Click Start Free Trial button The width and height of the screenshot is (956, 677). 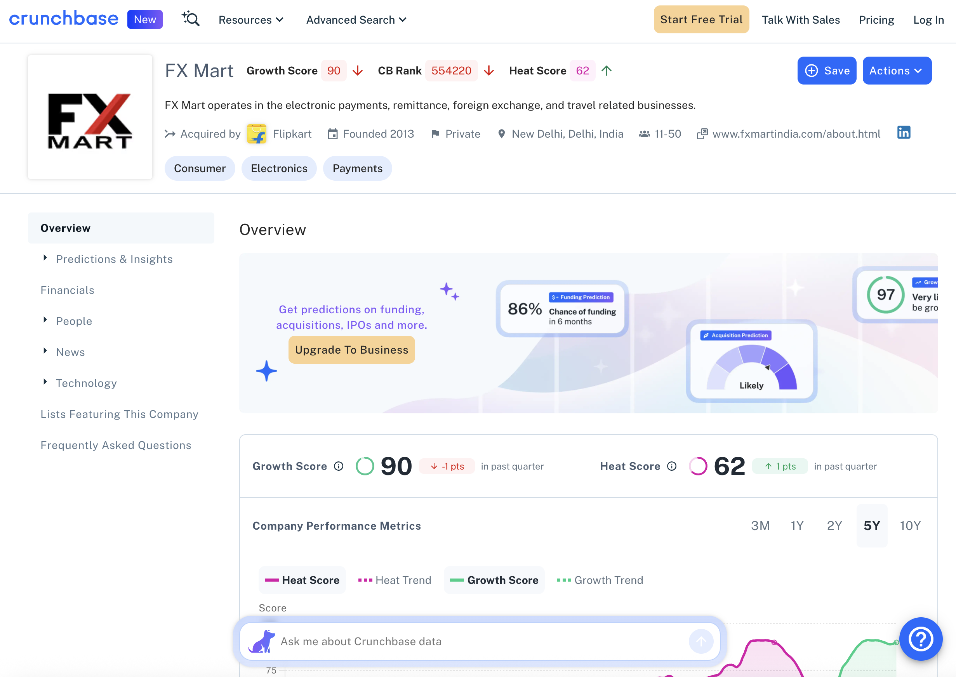click(x=701, y=19)
